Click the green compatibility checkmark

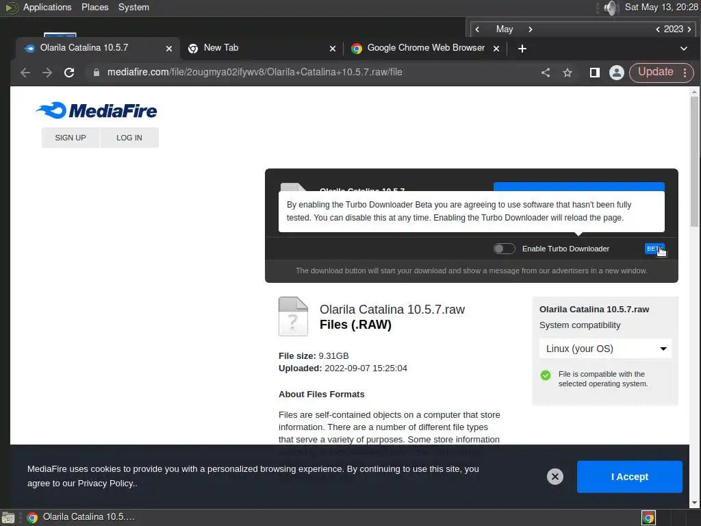[546, 375]
